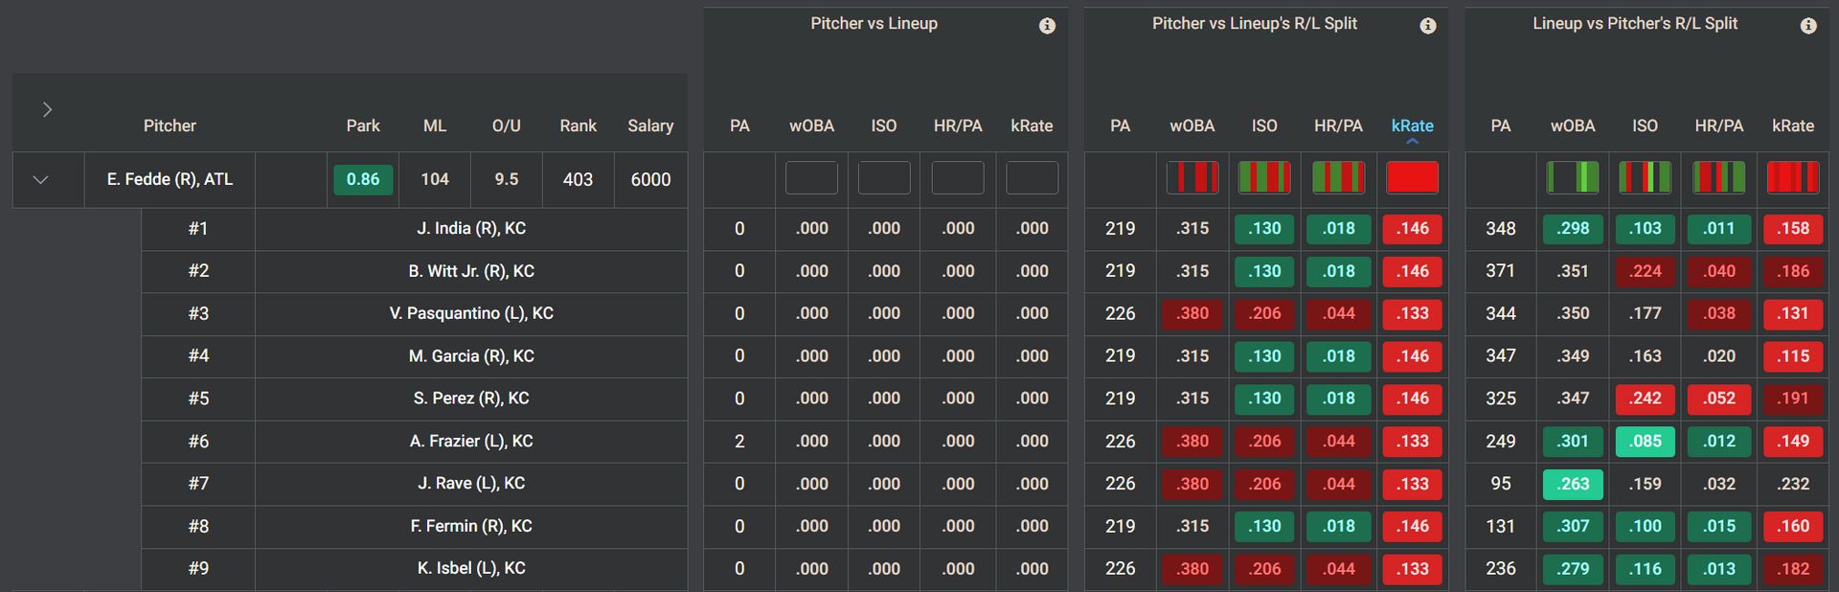Image resolution: width=1839 pixels, height=592 pixels.
Task: Collapse the E. Fedde pitcher row
Action: pos(40,179)
